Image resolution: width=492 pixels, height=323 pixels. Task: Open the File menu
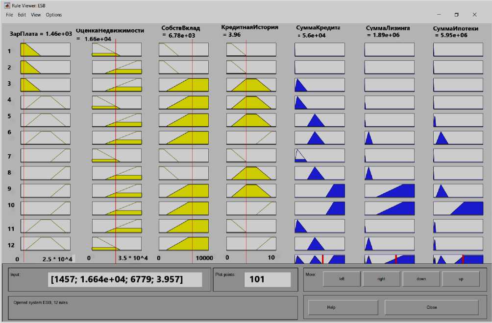[9, 15]
